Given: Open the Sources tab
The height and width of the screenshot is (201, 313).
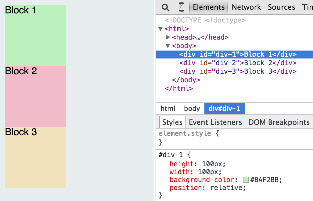Looking at the screenshot, I should [x=281, y=7].
